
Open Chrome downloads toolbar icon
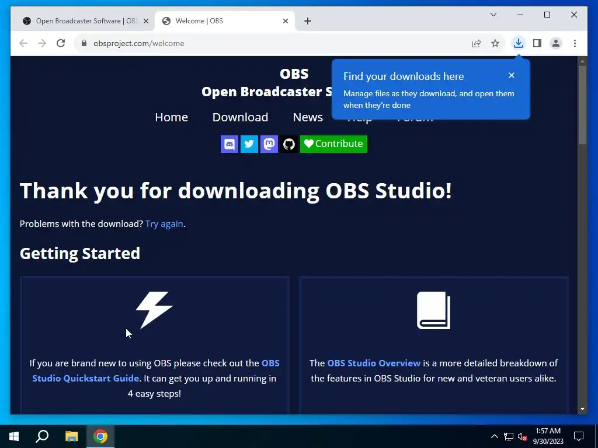pos(519,43)
